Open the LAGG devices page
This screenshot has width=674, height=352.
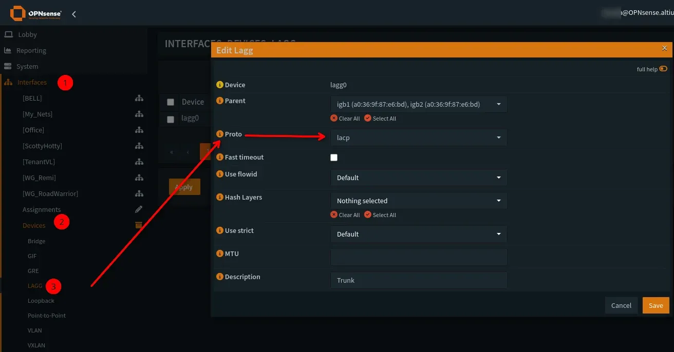(35, 285)
